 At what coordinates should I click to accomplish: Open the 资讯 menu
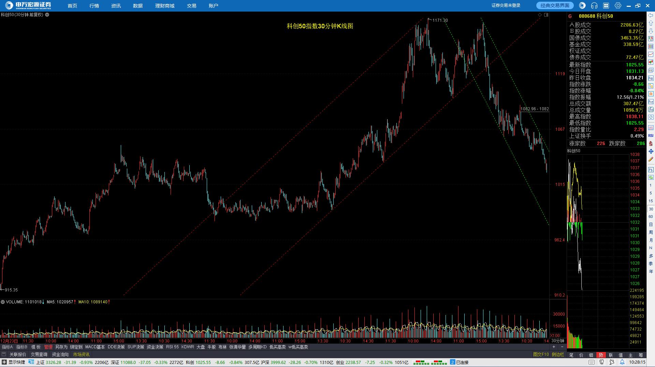pyautogui.click(x=116, y=6)
